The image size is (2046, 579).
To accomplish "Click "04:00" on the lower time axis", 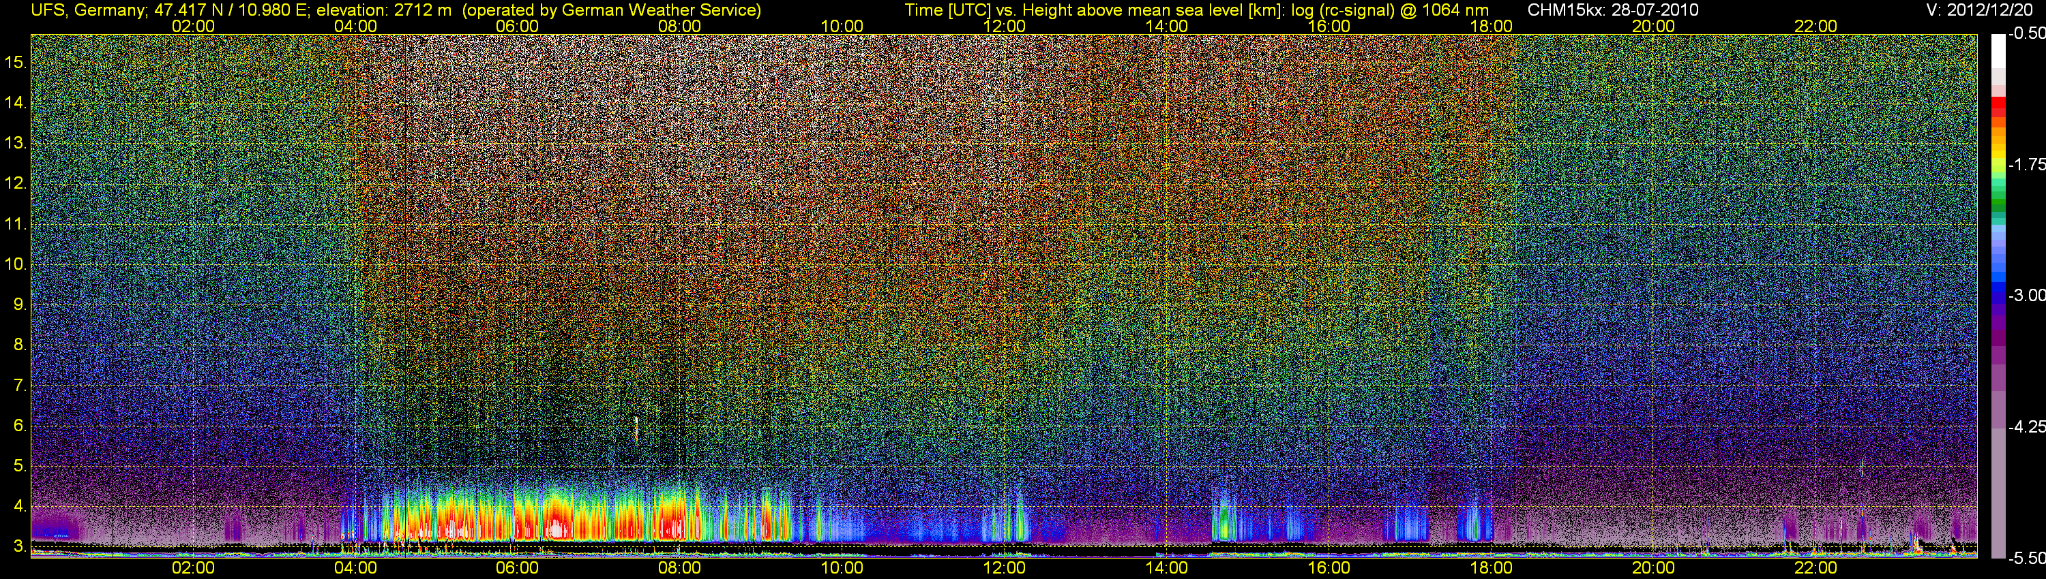I will [x=355, y=569].
